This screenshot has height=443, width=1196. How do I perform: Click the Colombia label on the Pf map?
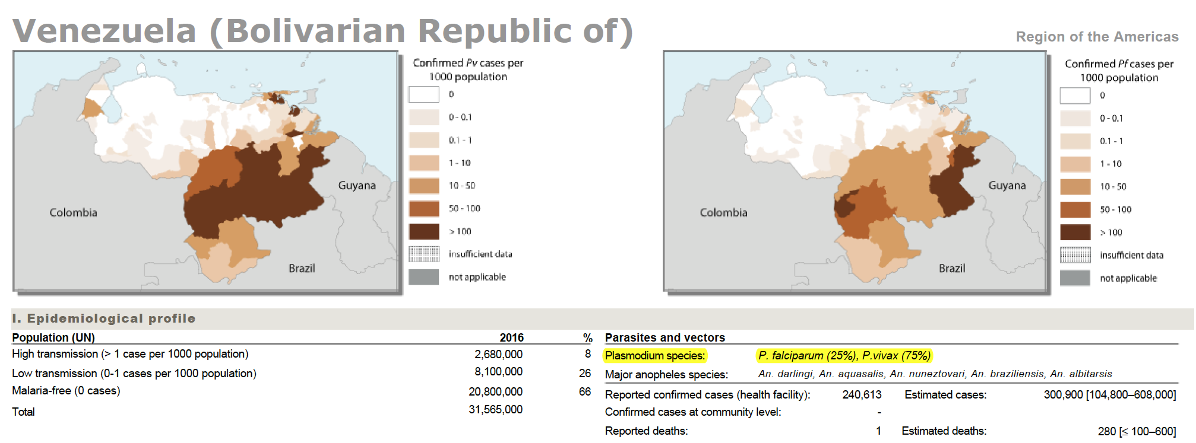[723, 212]
